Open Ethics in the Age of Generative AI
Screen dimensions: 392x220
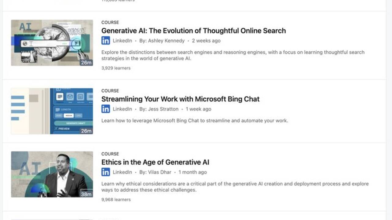(155, 162)
